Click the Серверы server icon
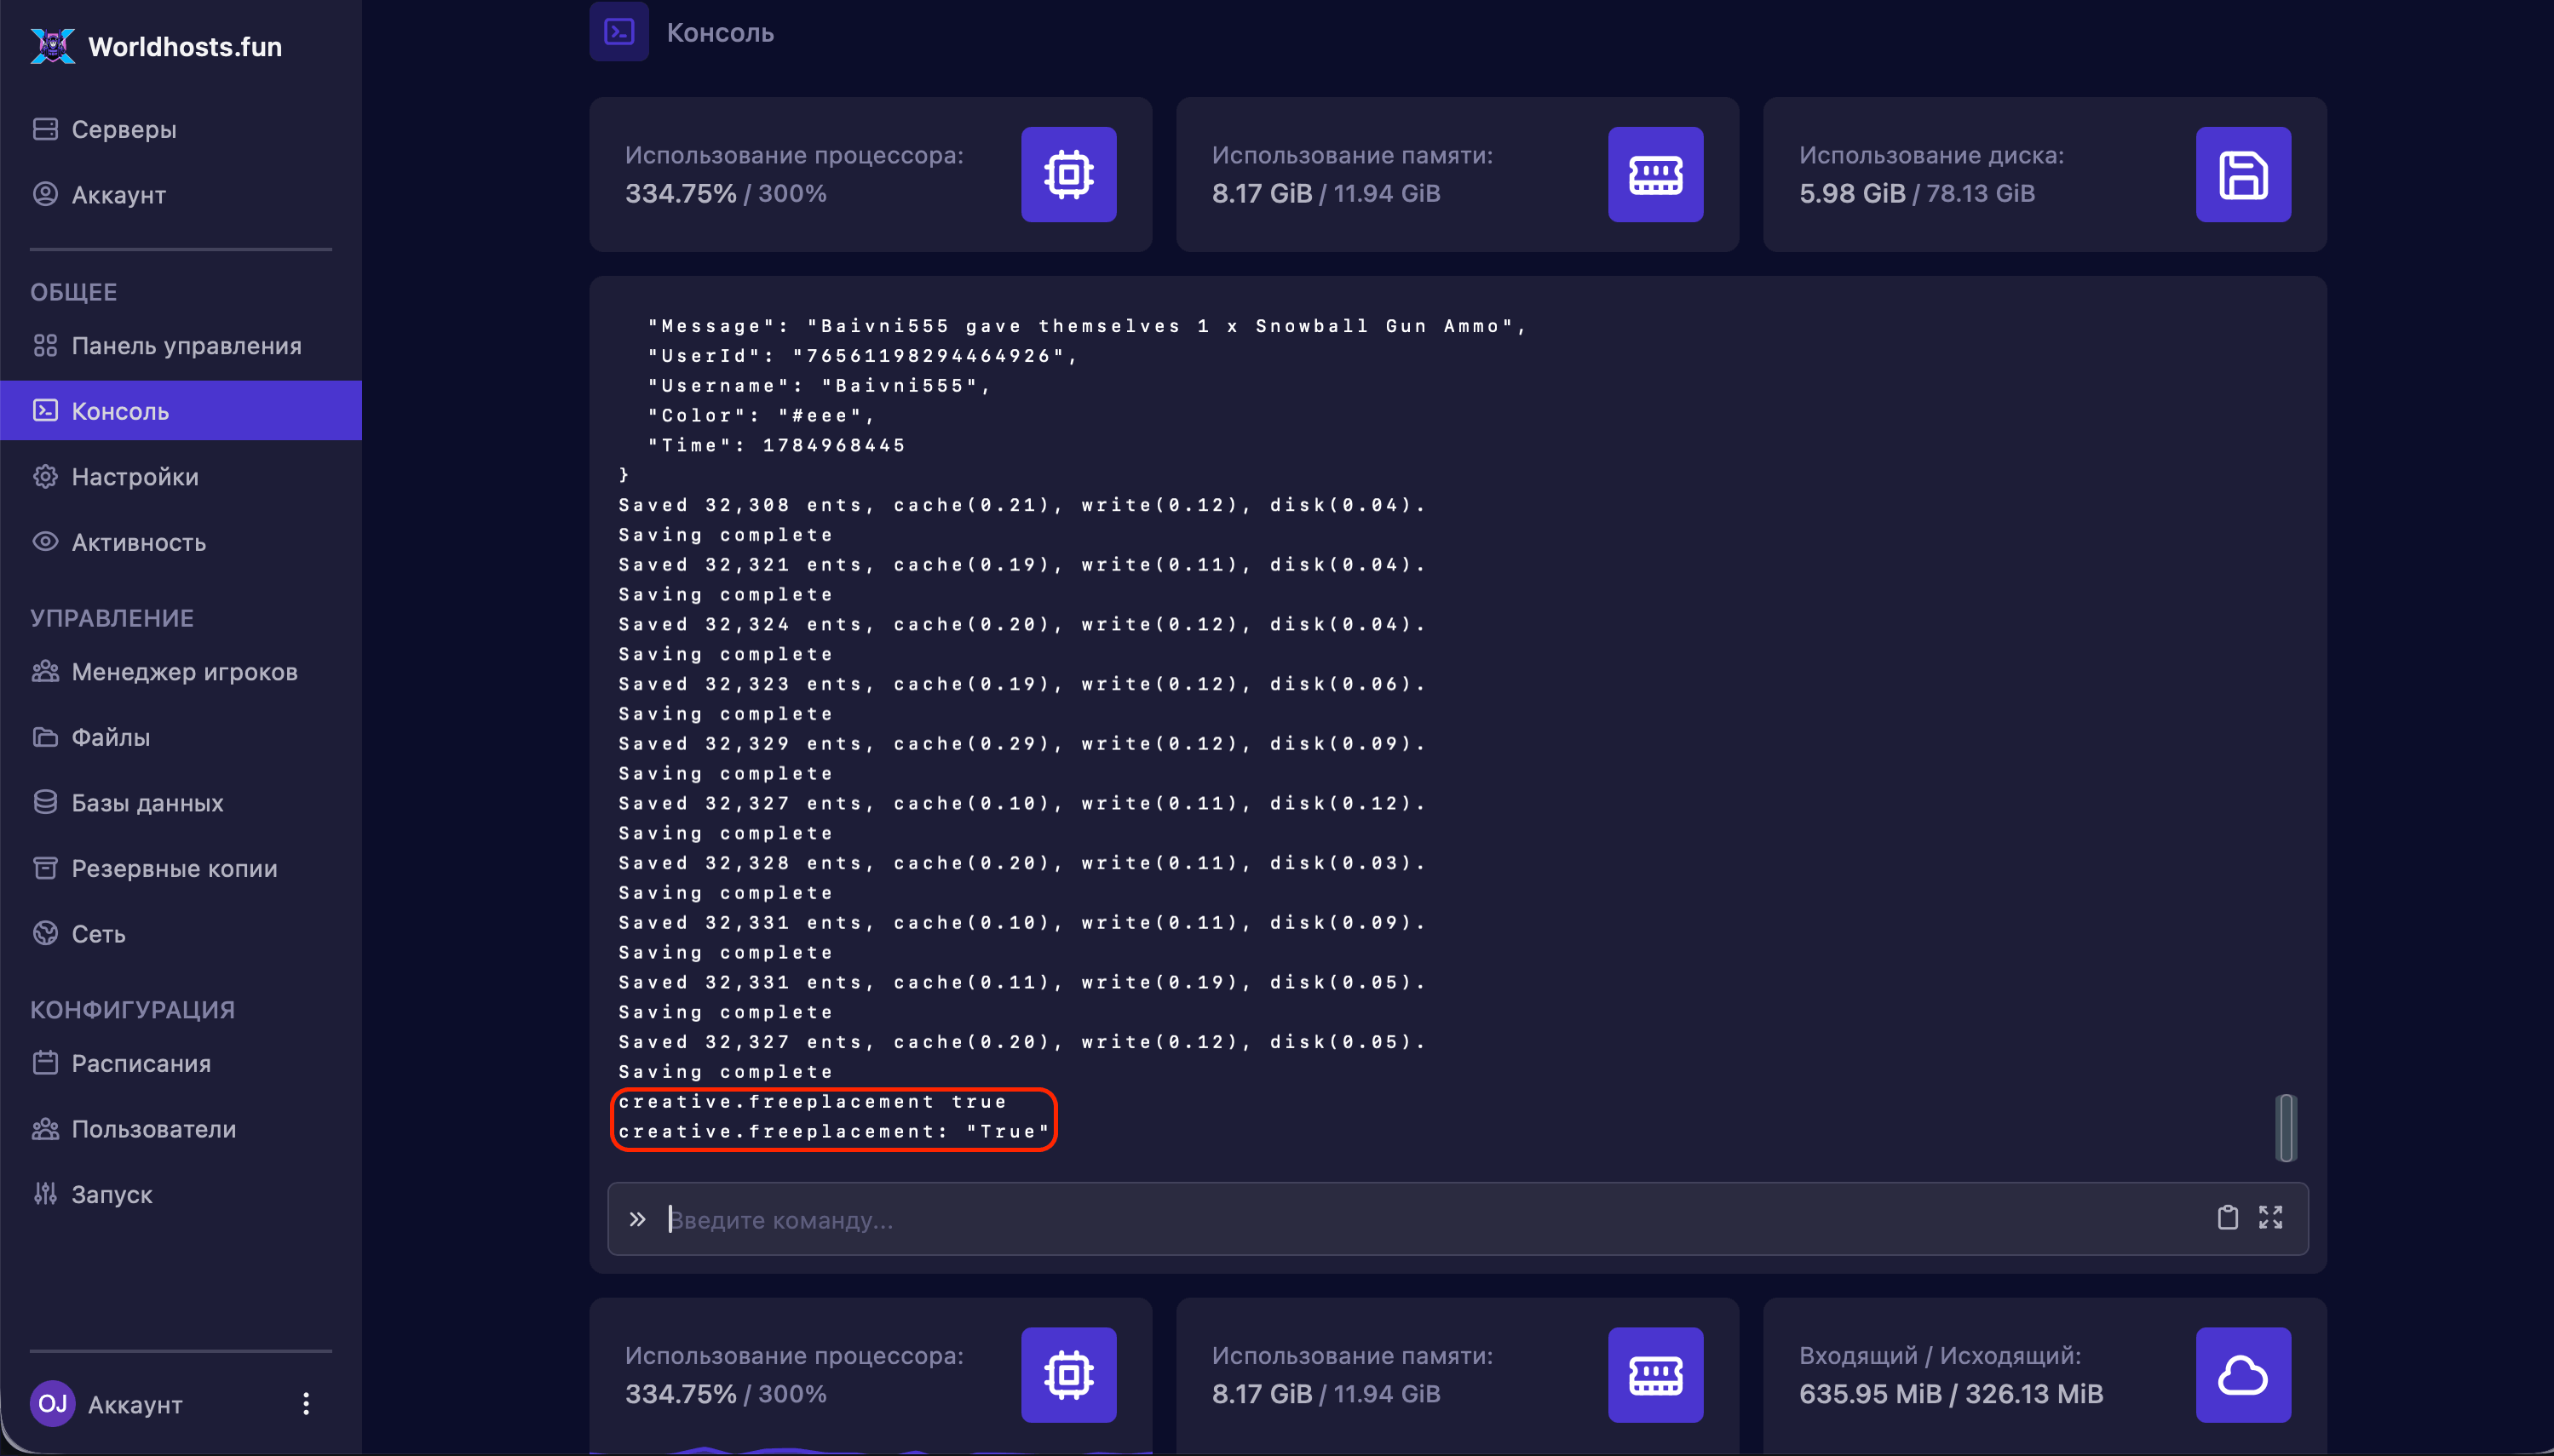This screenshot has height=1456, width=2554. 45,129
